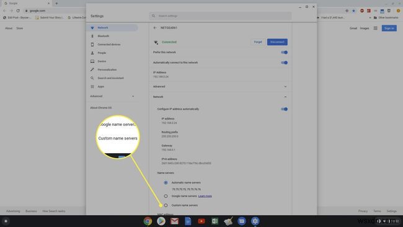Open Chrome browser from the shelf

coord(148,221)
